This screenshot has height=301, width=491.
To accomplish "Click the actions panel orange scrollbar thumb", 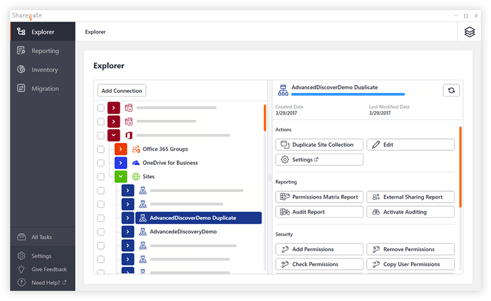I will [460, 167].
